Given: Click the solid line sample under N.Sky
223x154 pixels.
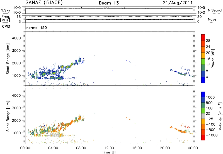Looking at the screenshot, I should (x=5, y=13).
